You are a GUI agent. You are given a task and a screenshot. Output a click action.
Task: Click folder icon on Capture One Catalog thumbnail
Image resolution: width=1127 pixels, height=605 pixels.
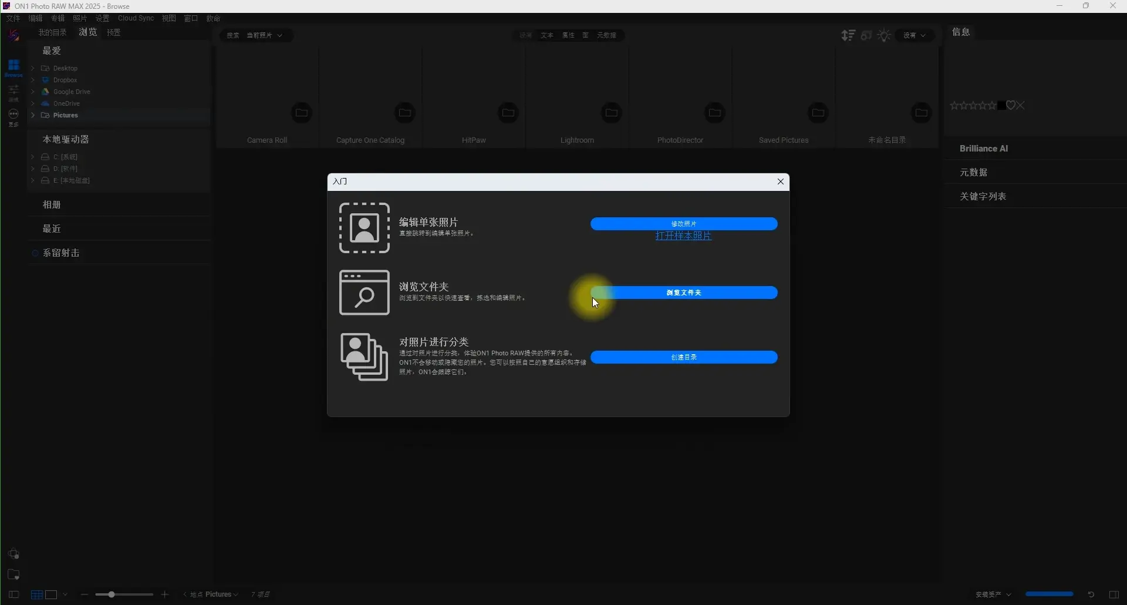(404, 112)
